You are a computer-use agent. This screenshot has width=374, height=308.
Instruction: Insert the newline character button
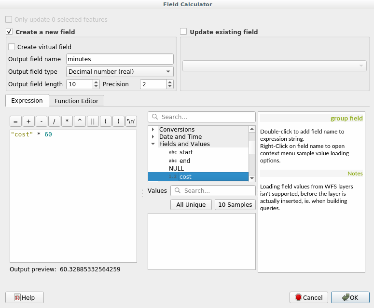[131, 121]
